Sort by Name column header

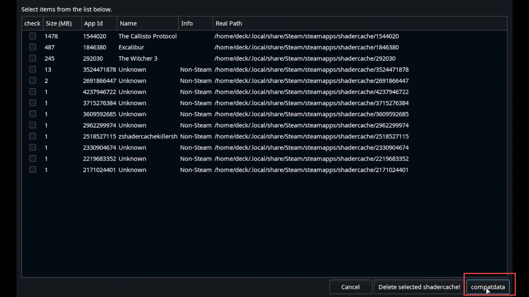coord(148,23)
